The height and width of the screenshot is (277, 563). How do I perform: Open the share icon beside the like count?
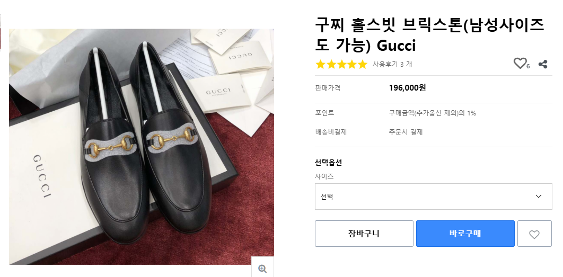[543, 64]
